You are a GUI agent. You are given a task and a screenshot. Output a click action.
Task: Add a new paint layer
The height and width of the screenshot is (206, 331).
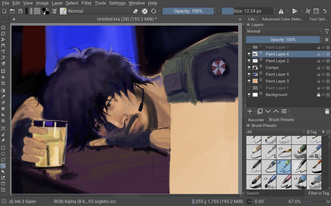(250, 111)
